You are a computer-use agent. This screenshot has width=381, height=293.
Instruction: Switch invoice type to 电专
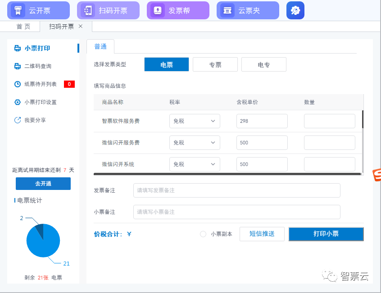pos(264,64)
